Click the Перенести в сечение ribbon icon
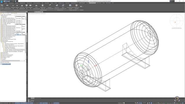The height and width of the screenshot is (104, 185). pyautogui.click(x=43, y=7)
